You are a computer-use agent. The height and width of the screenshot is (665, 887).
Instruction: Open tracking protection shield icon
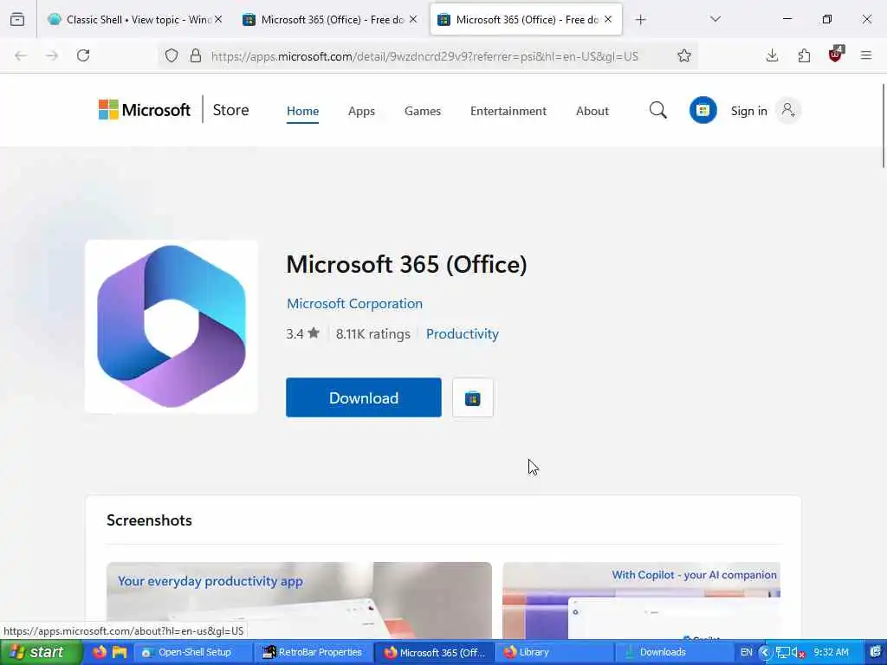172,55
